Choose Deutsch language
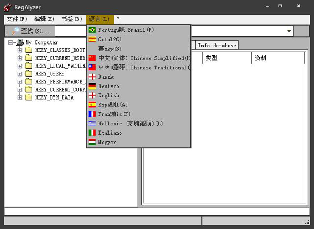This screenshot has height=229, width=314. (139, 86)
